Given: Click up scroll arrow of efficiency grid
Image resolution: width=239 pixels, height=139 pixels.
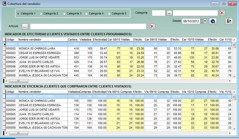Looking at the screenshot, I should coord(234,92).
